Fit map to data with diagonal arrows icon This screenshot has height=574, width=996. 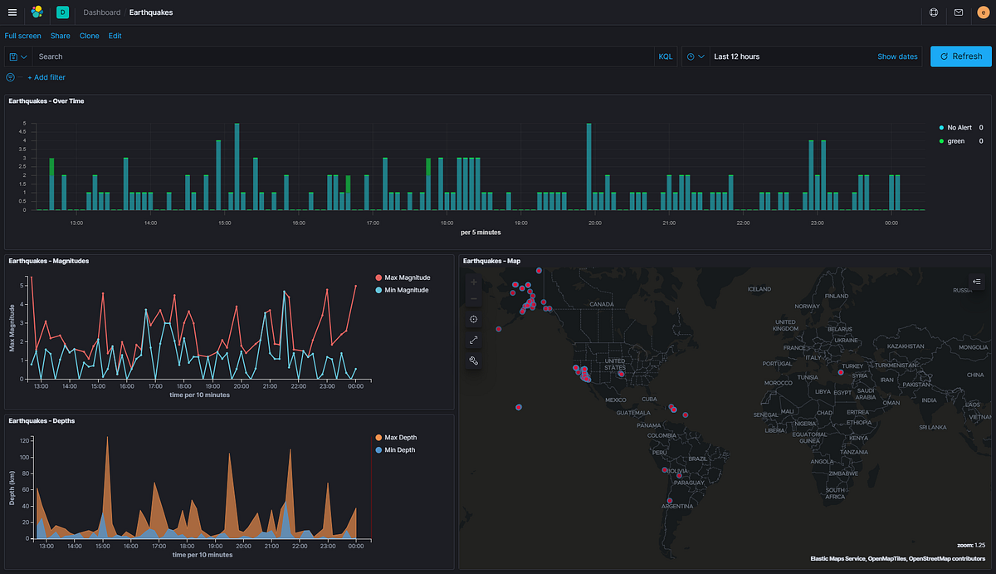tap(472, 340)
